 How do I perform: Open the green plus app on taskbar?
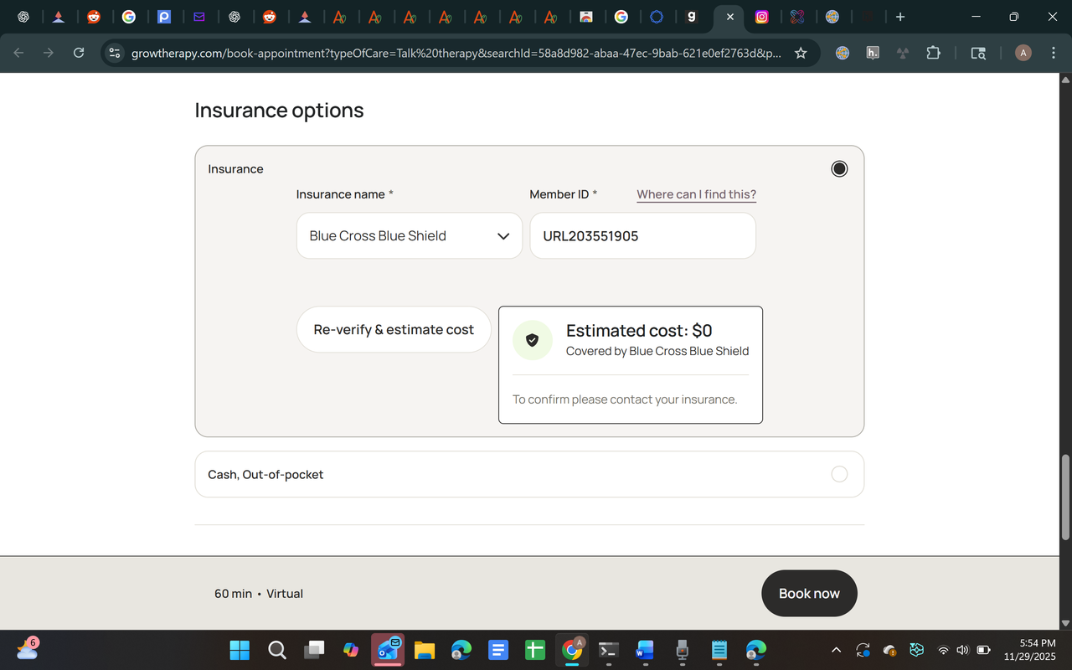535,650
